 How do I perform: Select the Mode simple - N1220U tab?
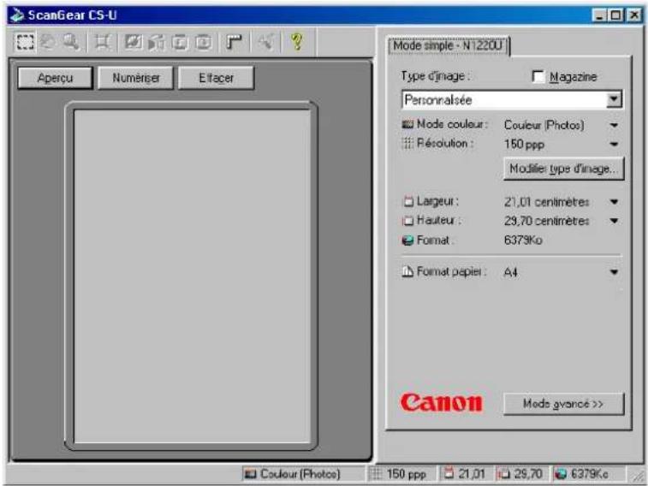[449, 45]
